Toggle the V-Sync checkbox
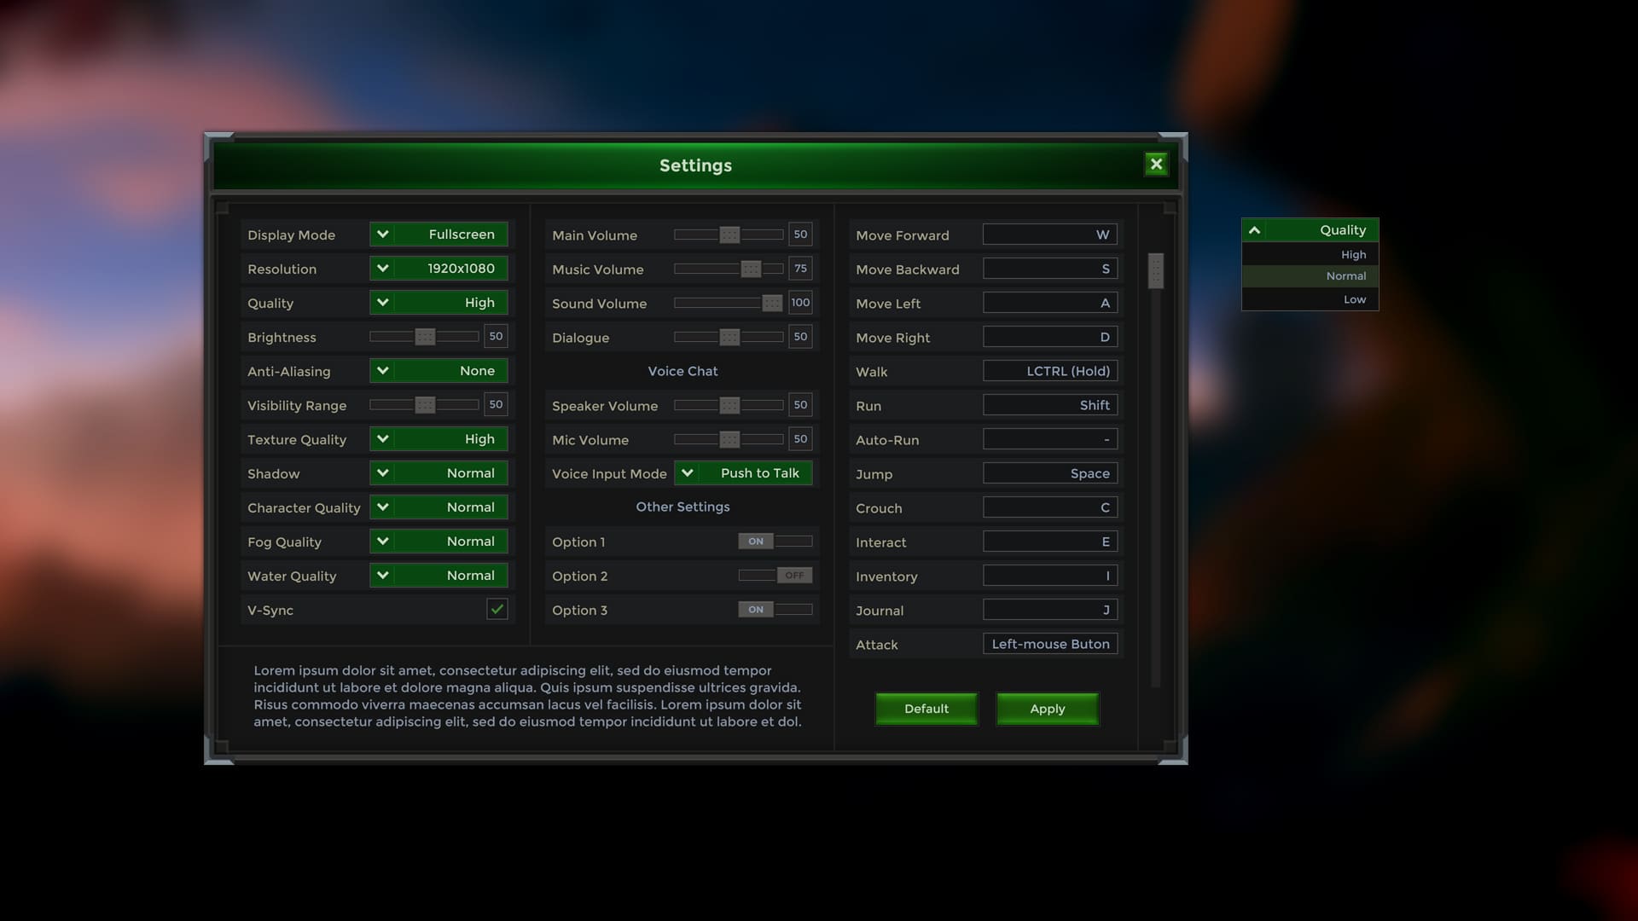The height and width of the screenshot is (921, 1638). (x=497, y=610)
